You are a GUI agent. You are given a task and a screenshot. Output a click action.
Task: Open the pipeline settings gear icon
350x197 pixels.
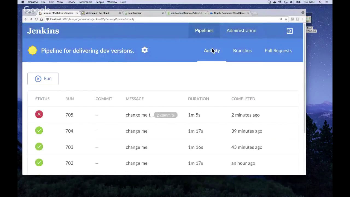click(144, 50)
